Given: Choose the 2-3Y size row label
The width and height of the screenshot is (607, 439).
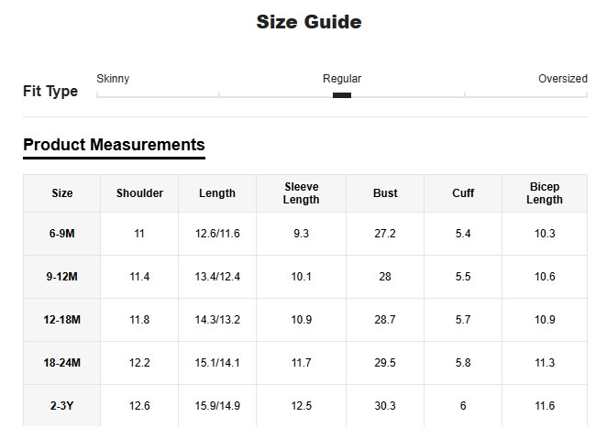Looking at the screenshot, I should [61, 406].
